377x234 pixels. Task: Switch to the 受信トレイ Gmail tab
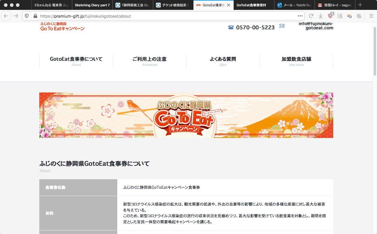tap(335, 5)
